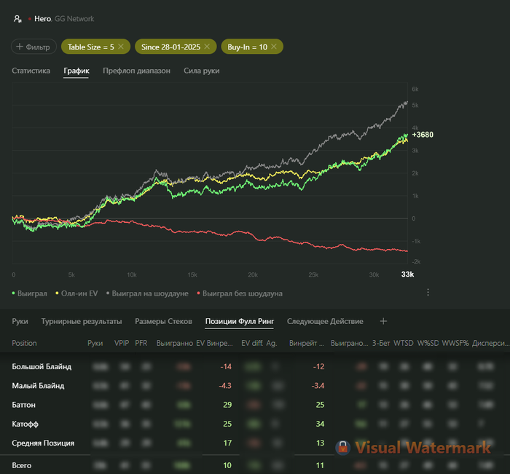Select the Малый Блайнд row

click(x=255, y=386)
